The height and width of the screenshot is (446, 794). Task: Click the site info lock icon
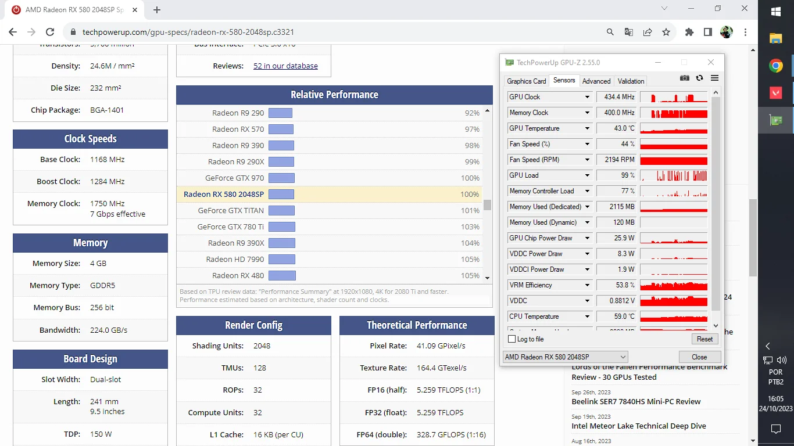tap(73, 33)
